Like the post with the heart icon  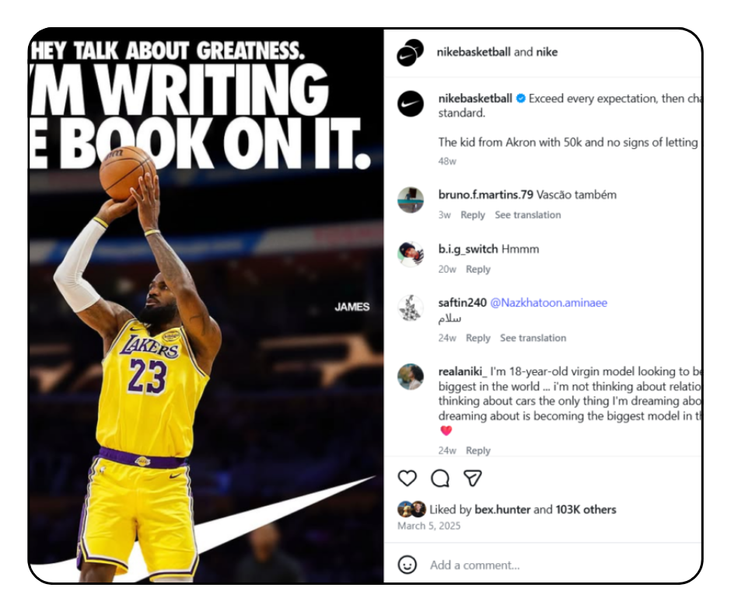point(407,478)
